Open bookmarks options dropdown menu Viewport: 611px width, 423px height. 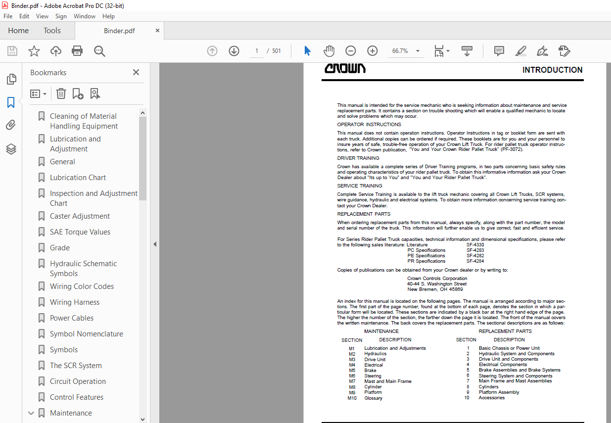click(39, 94)
